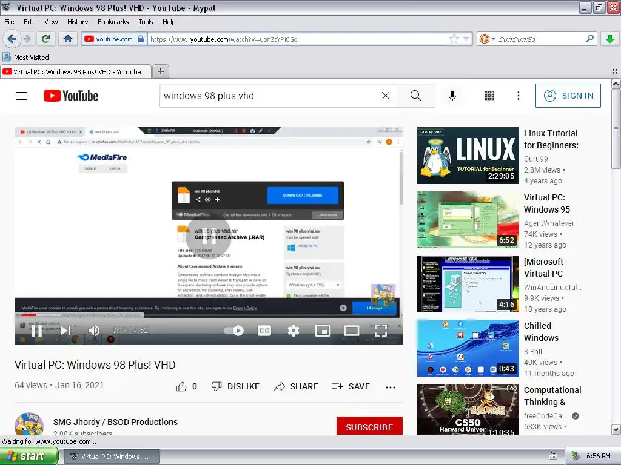The height and width of the screenshot is (465, 621).
Task: Open the Edit menu
Action: click(x=29, y=22)
